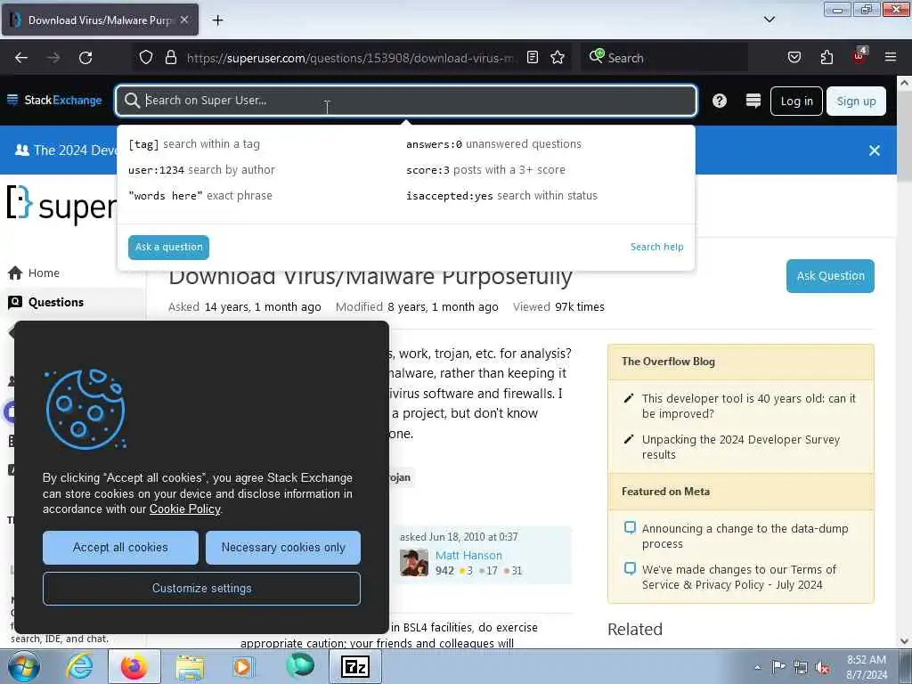Open the Windows Start menu orb

pos(23,666)
